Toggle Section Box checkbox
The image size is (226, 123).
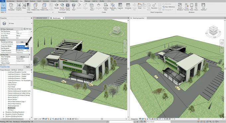tap(17, 38)
